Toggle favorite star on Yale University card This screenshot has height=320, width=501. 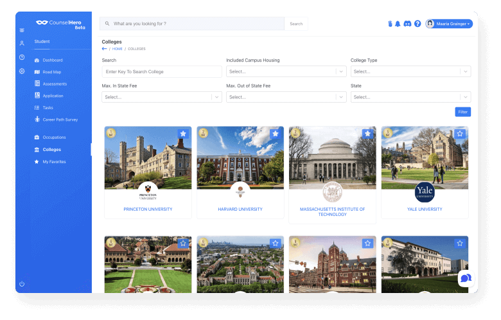460,134
